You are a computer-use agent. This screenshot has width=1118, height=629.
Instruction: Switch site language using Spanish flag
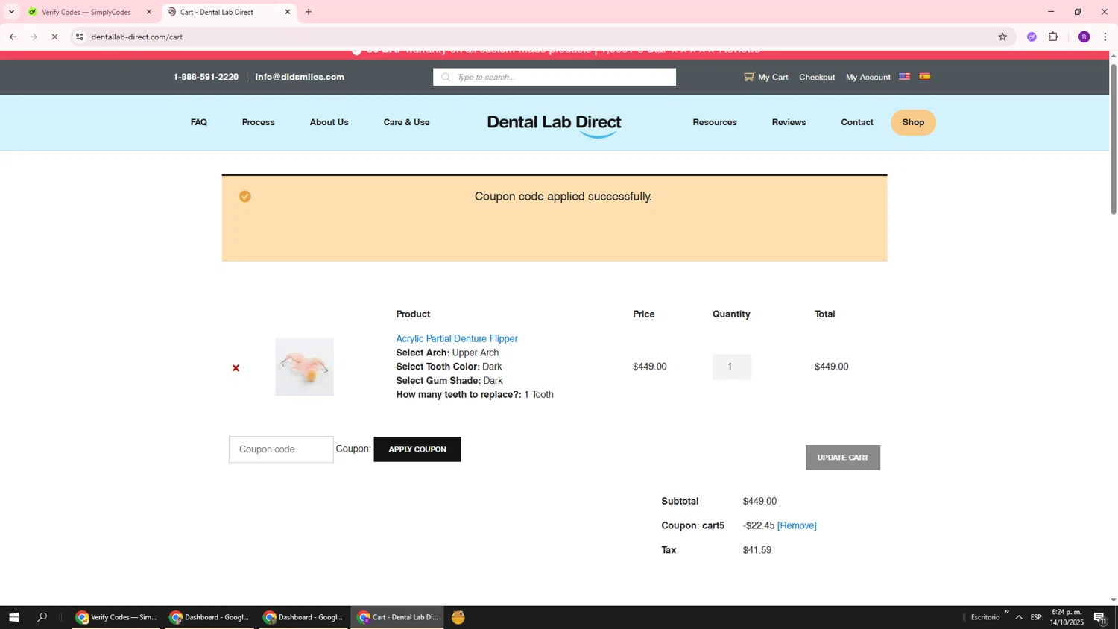pyautogui.click(x=924, y=76)
